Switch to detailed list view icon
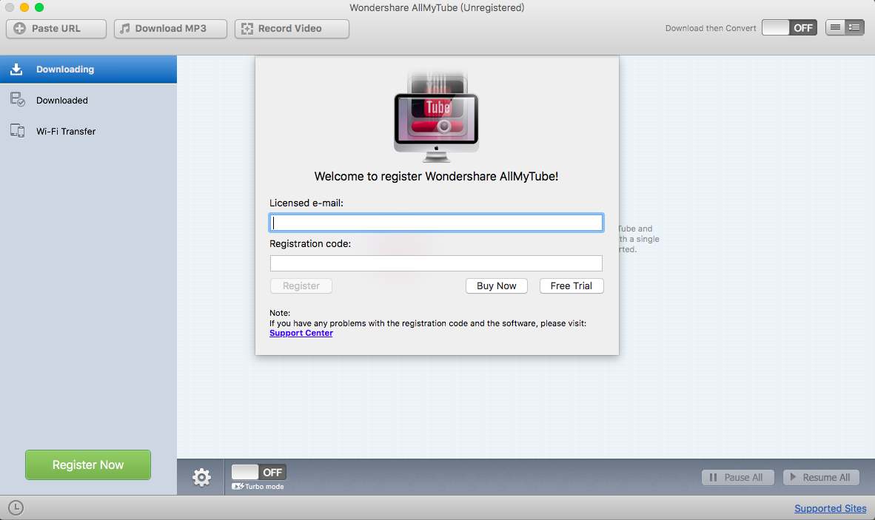The width and height of the screenshot is (875, 520). pyautogui.click(x=854, y=27)
